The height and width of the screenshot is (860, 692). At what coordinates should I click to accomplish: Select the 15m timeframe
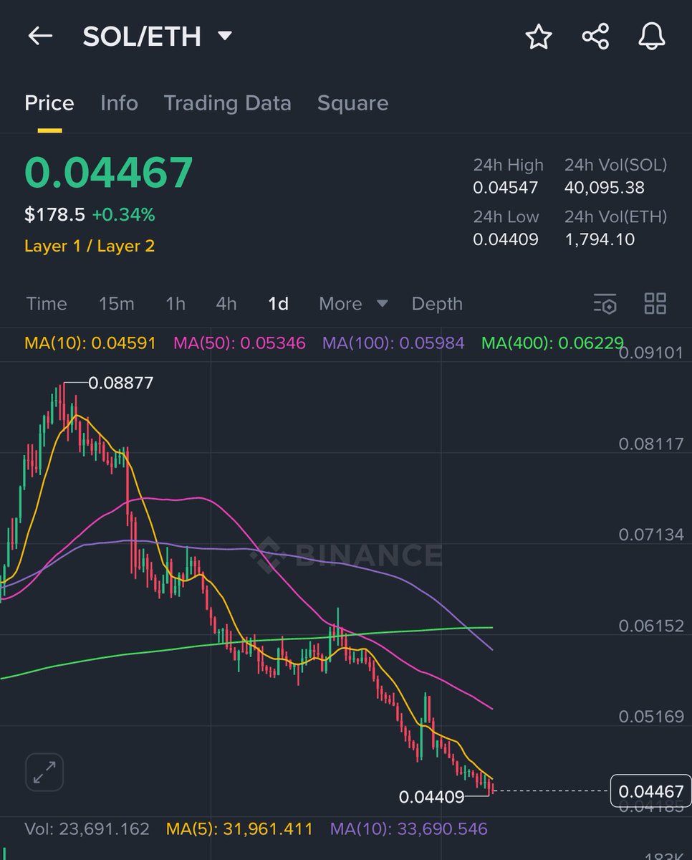(116, 304)
